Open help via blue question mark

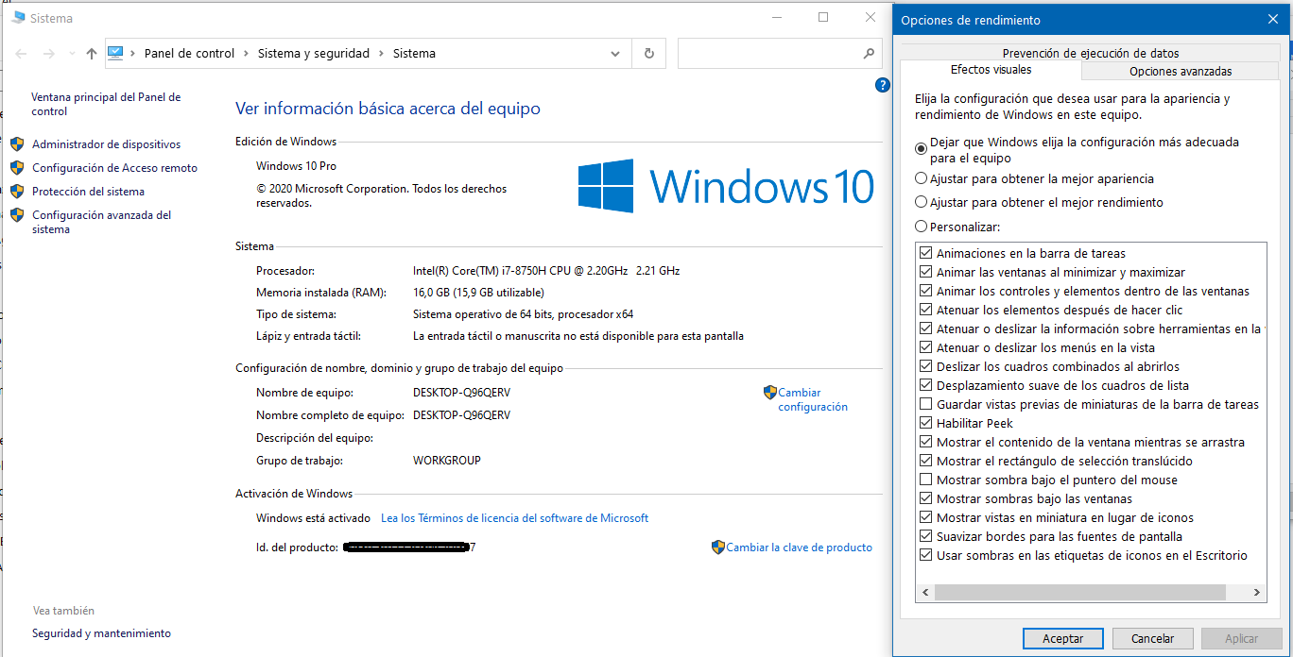(x=883, y=85)
